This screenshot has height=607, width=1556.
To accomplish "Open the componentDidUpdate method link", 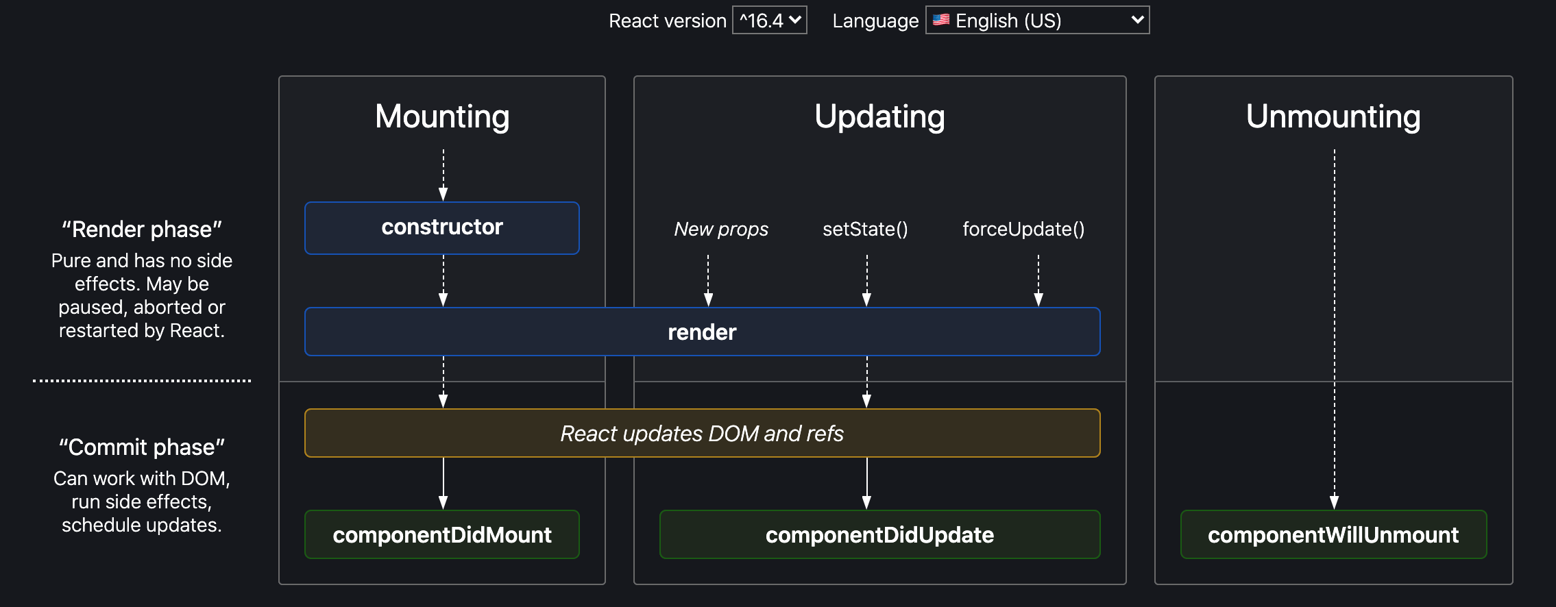I will (879, 534).
